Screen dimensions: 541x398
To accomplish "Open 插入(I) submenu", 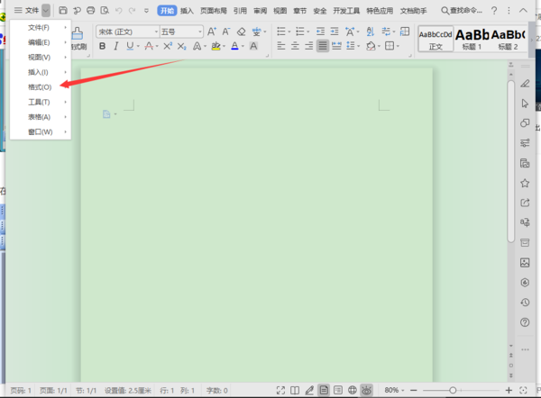I will (x=41, y=72).
